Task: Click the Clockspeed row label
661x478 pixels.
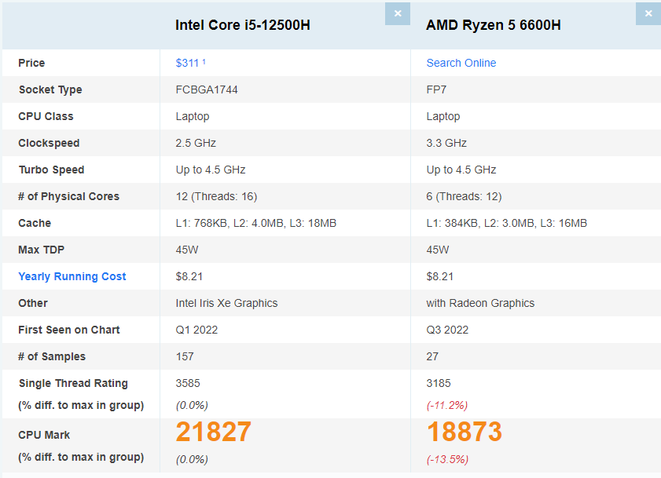Action: pyautogui.click(x=49, y=143)
